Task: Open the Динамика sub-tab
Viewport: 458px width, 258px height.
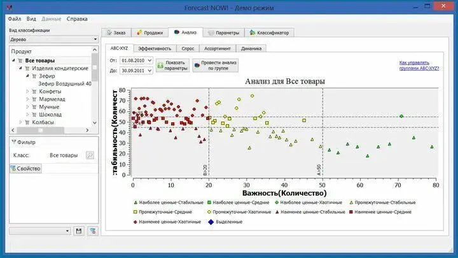Action: (x=251, y=48)
